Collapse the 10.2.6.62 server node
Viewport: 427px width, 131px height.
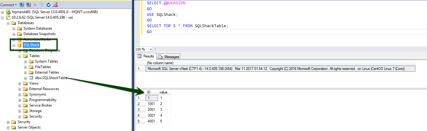(2, 17)
